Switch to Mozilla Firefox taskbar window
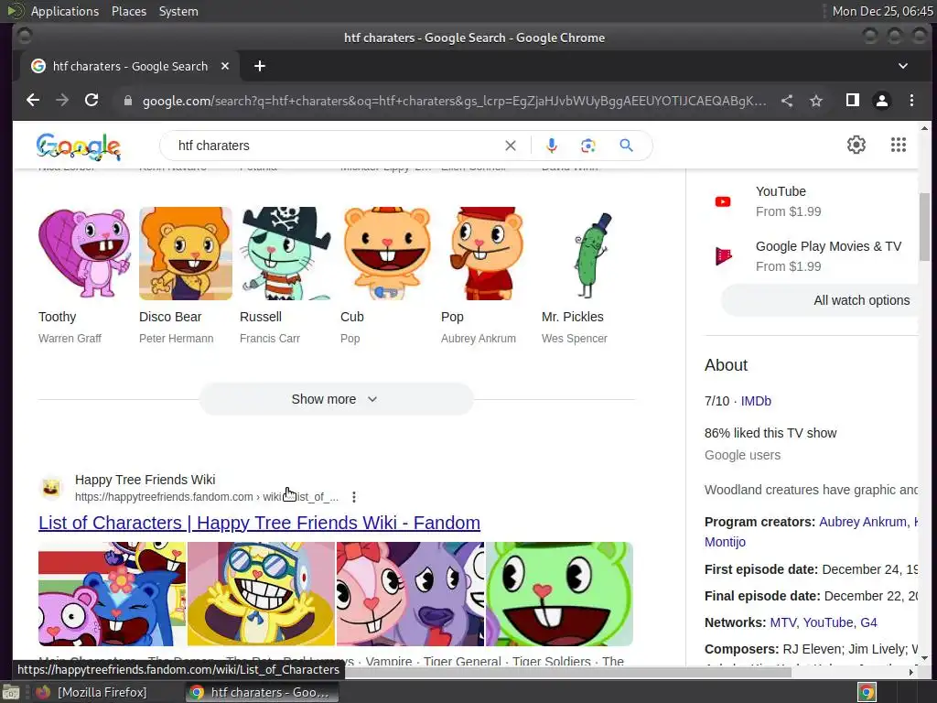The width and height of the screenshot is (937, 703). click(x=91, y=692)
